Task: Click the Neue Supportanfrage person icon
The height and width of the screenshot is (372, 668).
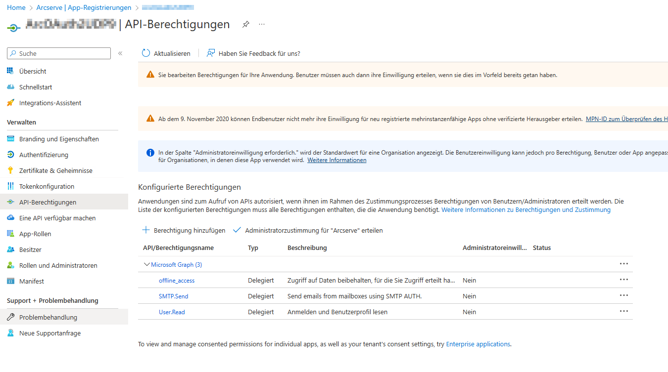Action: click(x=10, y=333)
